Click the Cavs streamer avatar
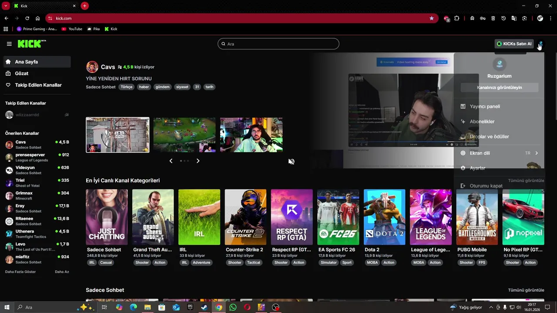Image resolution: width=557 pixels, height=313 pixels. pos(92,67)
